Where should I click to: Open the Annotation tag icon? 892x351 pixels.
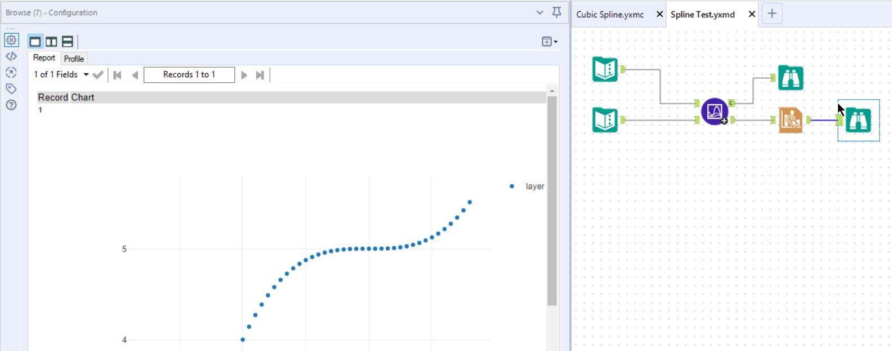[x=11, y=88]
